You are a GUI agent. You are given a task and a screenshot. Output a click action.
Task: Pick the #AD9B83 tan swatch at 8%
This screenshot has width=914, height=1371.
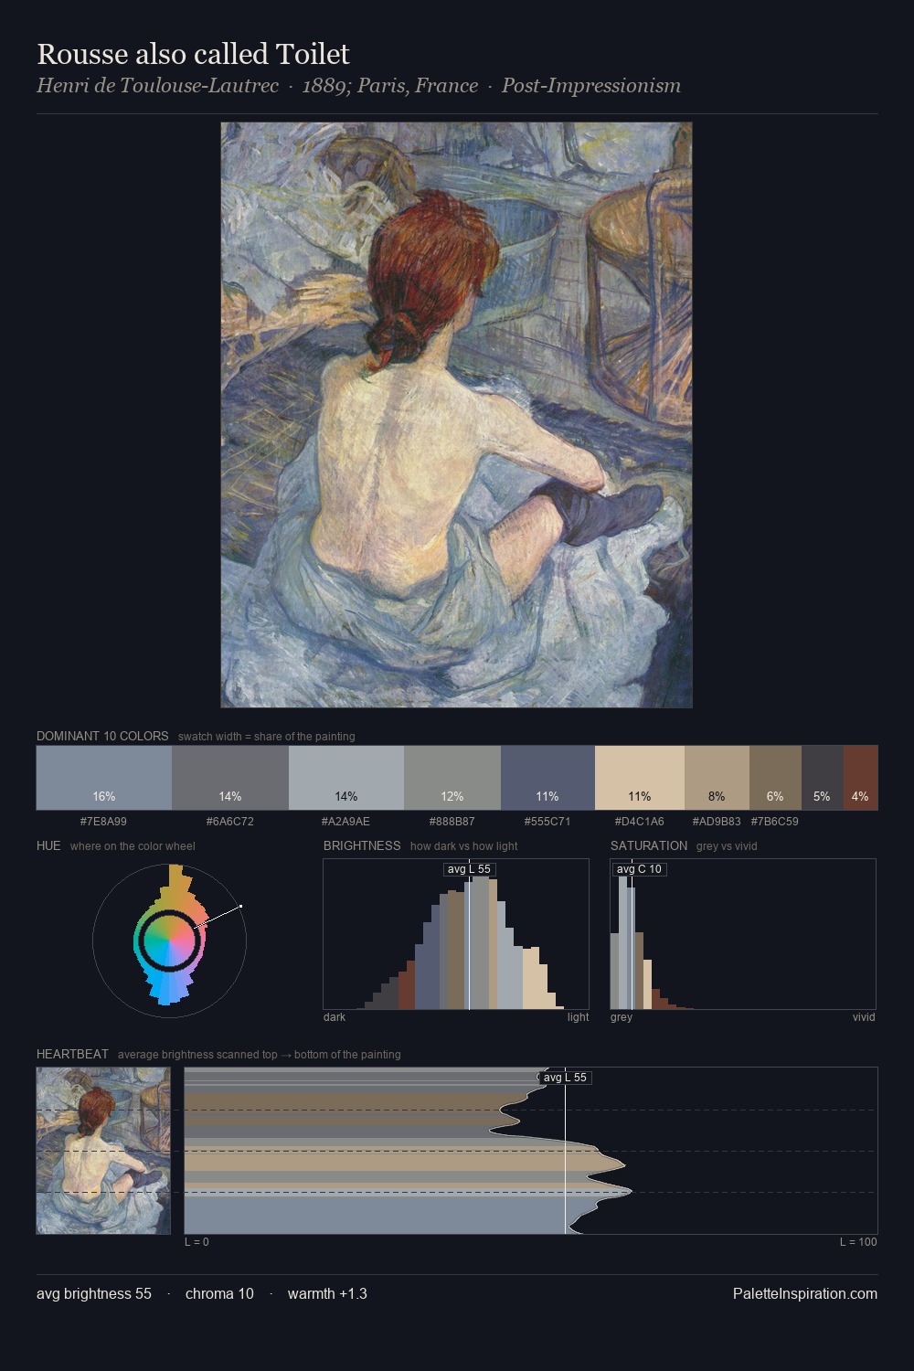pos(717,778)
